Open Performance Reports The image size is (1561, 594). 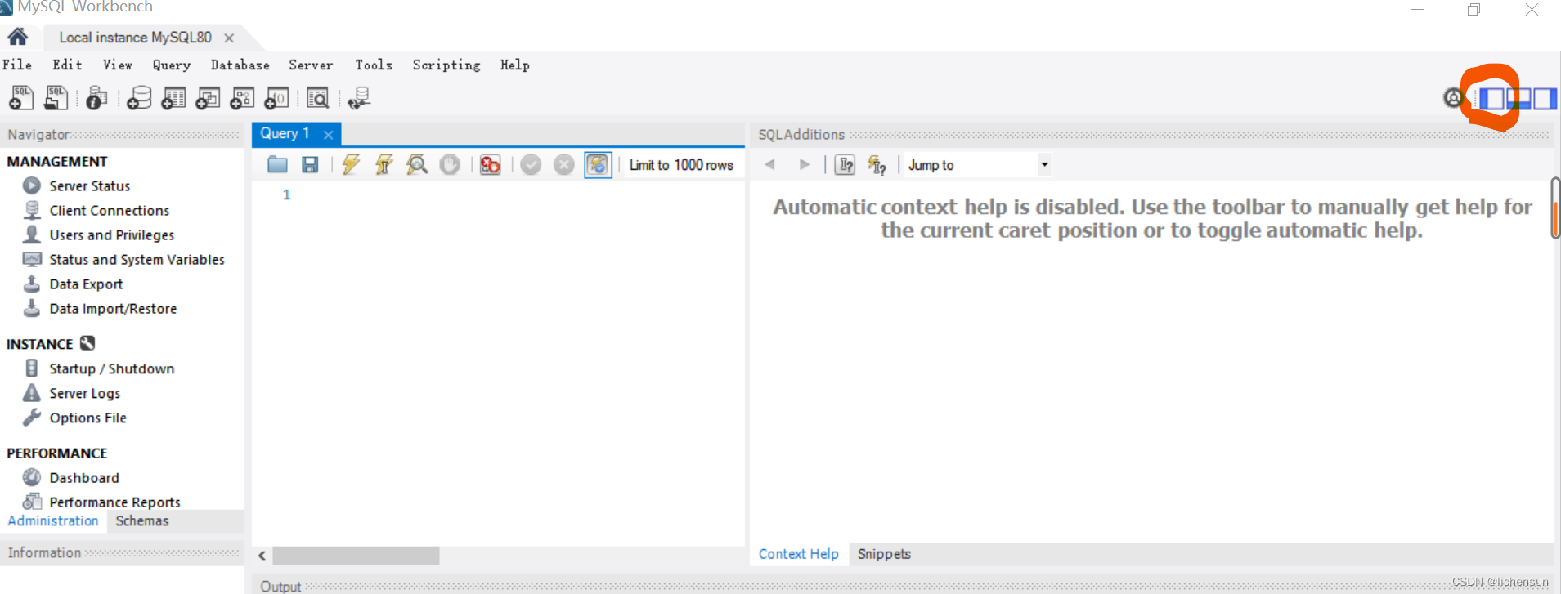point(114,502)
